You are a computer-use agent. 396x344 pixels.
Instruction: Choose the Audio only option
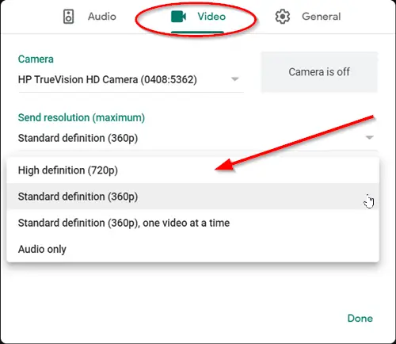tap(193, 249)
